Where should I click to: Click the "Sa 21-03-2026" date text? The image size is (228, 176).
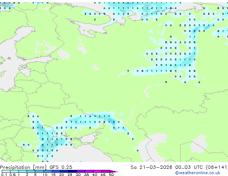[151, 167]
